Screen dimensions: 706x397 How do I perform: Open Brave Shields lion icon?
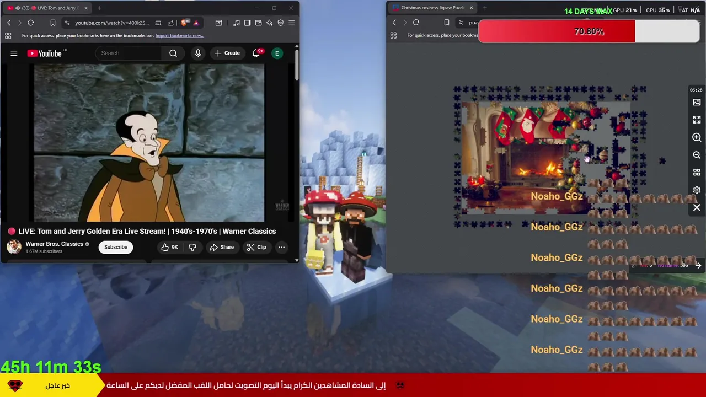184,23
